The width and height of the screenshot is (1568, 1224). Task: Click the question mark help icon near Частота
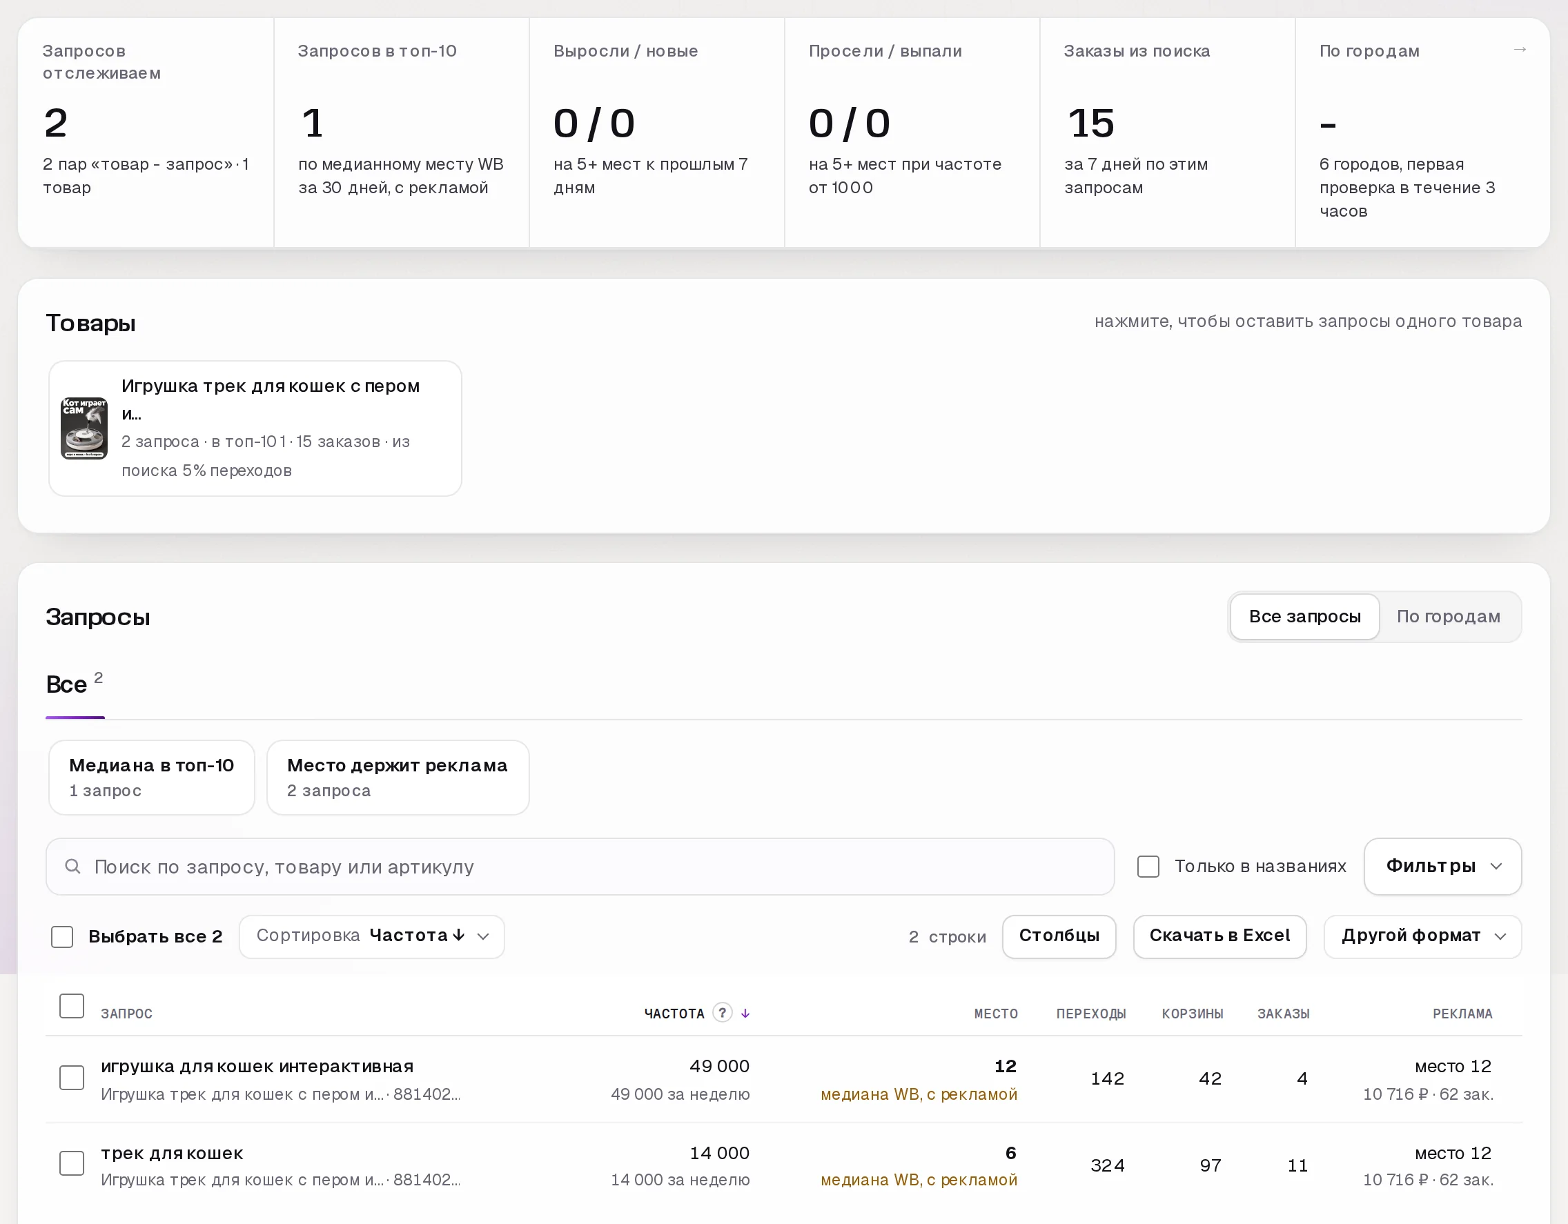pos(723,1012)
